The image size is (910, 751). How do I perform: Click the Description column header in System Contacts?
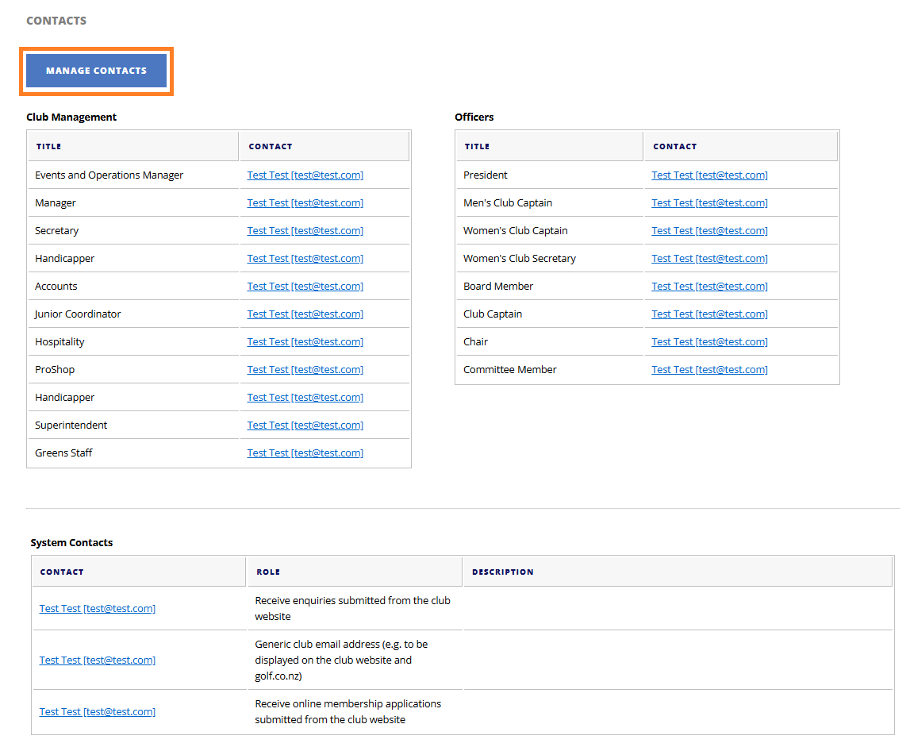click(502, 572)
